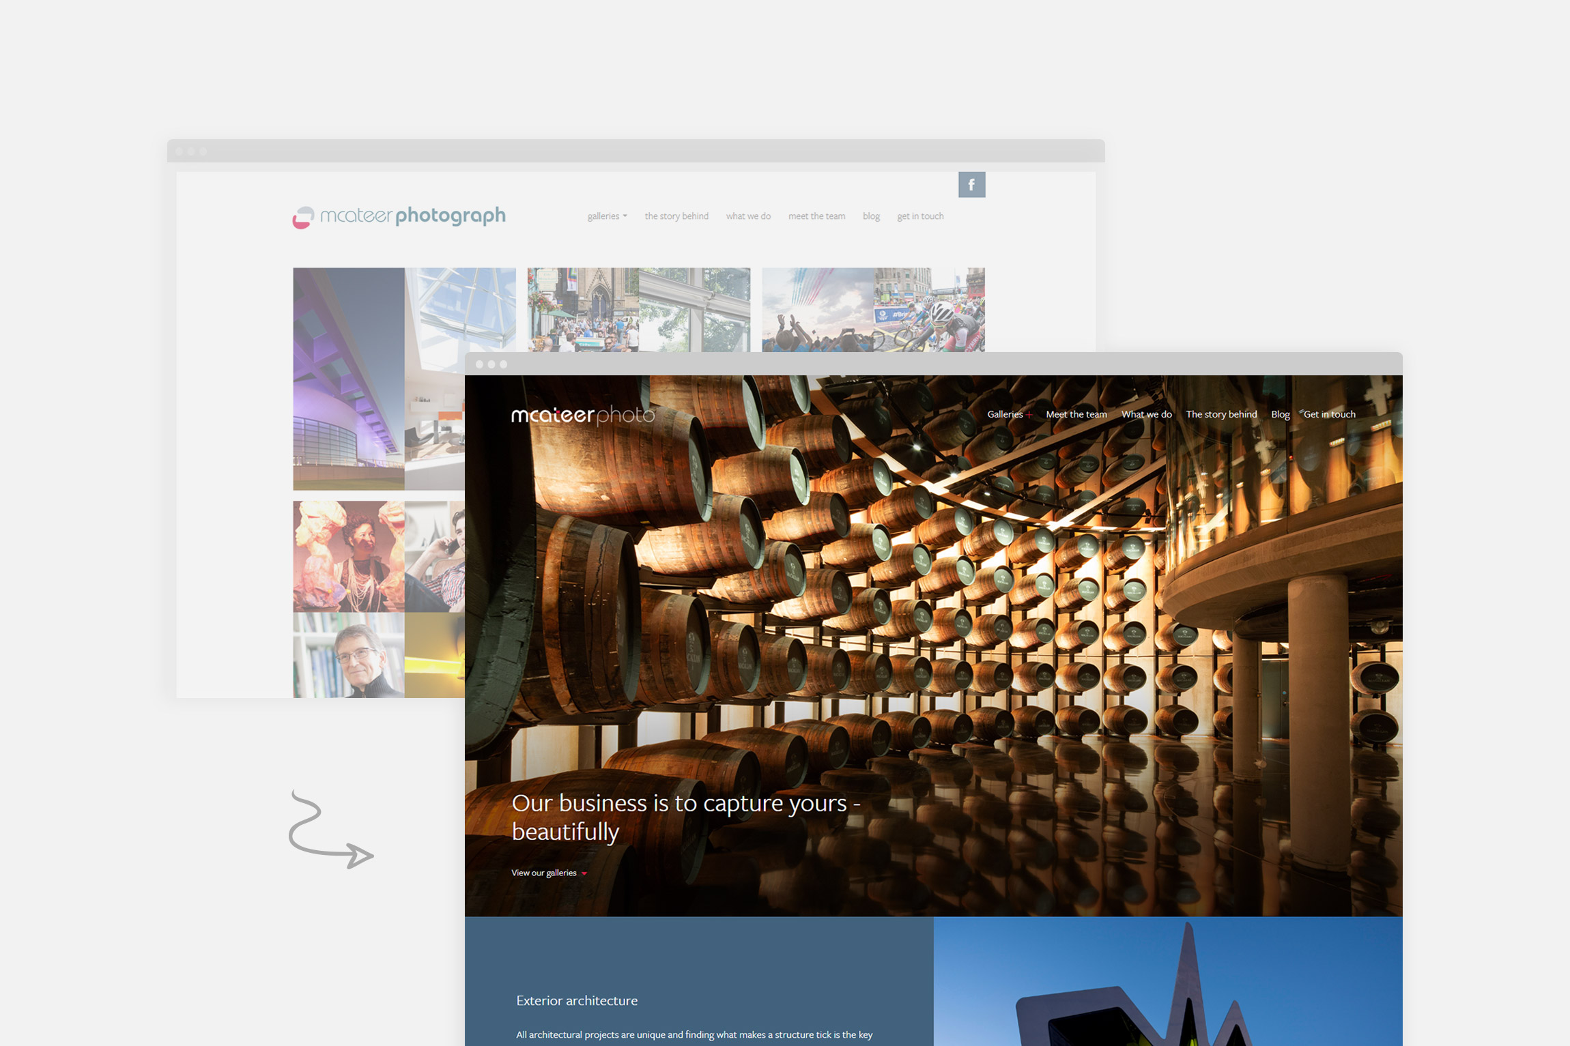Screen dimensions: 1570x1046
Task: Open the jet flyover crowd thumbnail
Action: [x=818, y=310]
